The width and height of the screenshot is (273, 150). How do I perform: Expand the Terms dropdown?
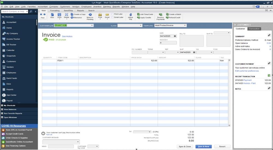(x=163, y=52)
